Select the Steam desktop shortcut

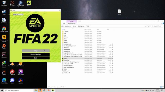click(4, 12)
